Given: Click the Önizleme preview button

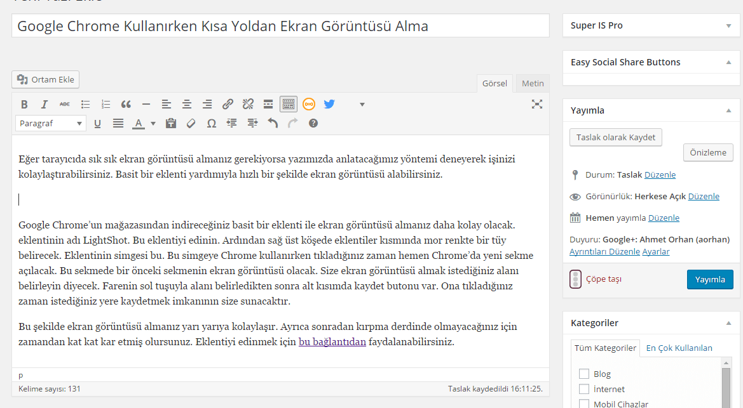Looking at the screenshot, I should pos(708,152).
